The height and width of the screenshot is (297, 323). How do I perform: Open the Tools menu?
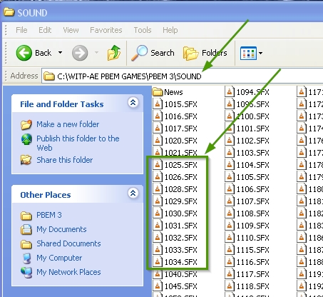[x=143, y=30]
